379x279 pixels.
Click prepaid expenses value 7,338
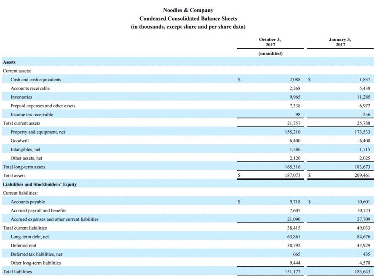pos(295,106)
